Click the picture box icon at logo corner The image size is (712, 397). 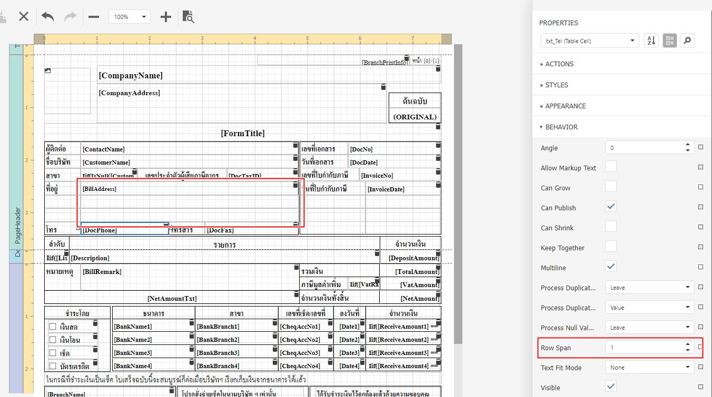(x=48, y=70)
